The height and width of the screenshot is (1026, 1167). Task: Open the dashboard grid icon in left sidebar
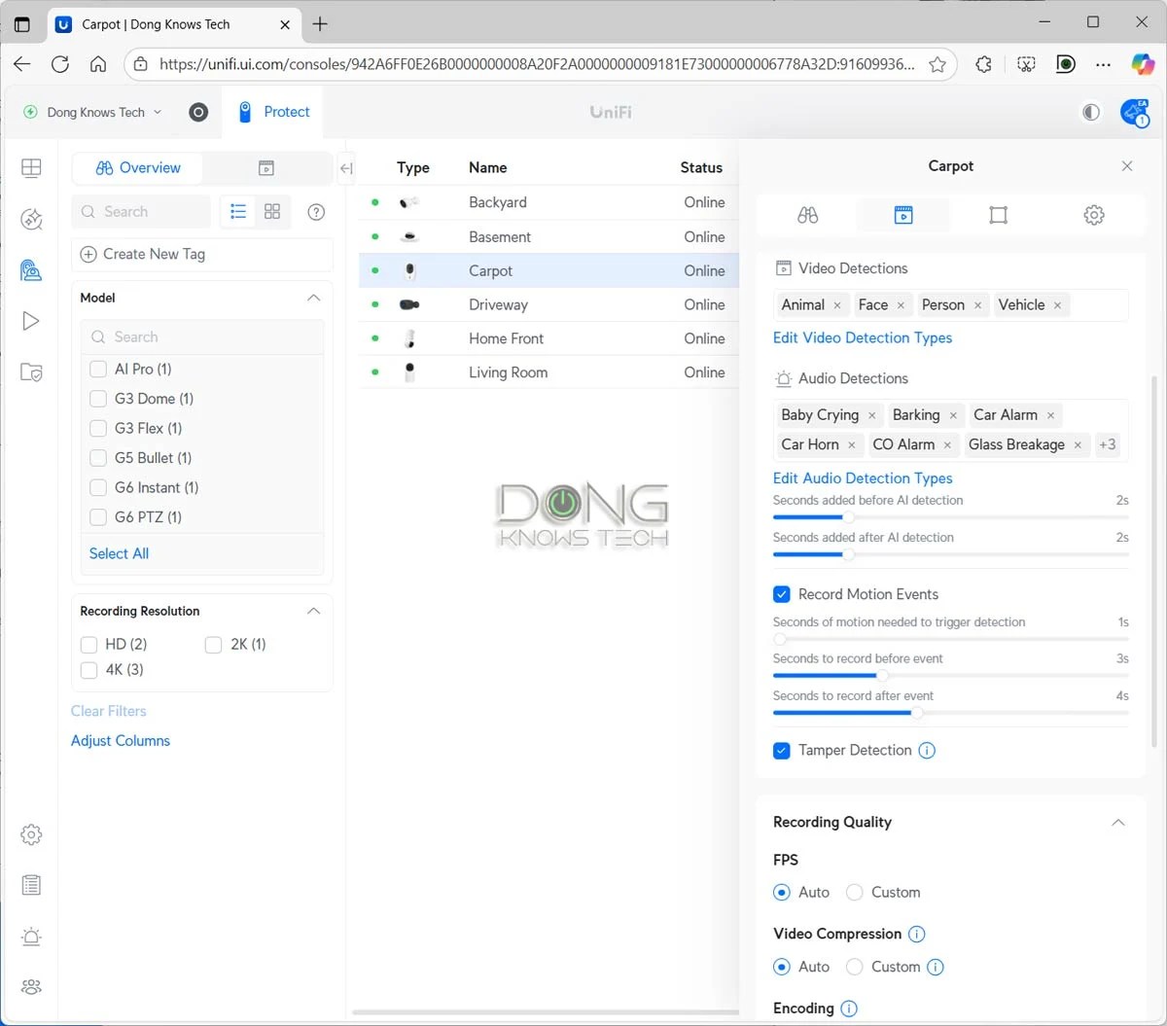[x=31, y=167]
